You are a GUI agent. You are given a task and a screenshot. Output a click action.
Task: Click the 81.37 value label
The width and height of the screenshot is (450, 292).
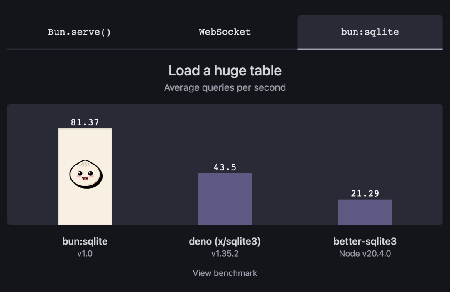(x=85, y=122)
